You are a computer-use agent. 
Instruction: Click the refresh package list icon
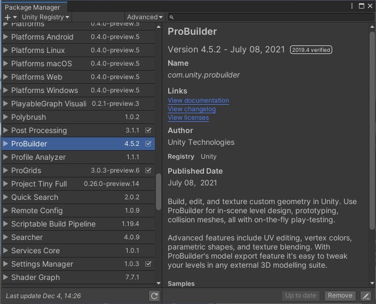(x=154, y=296)
